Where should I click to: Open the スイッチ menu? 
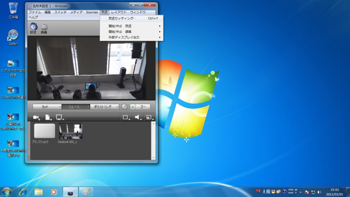tap(60, 12)
